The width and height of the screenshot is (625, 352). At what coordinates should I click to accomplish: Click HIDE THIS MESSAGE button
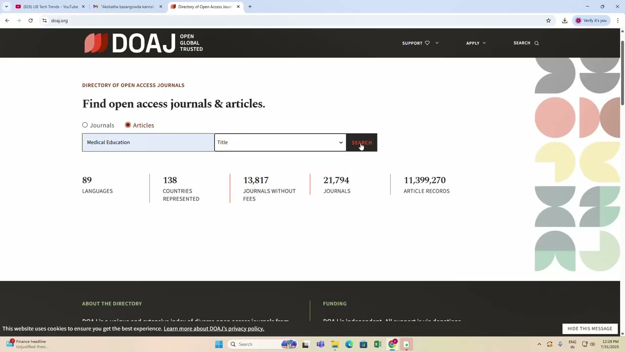590,329
